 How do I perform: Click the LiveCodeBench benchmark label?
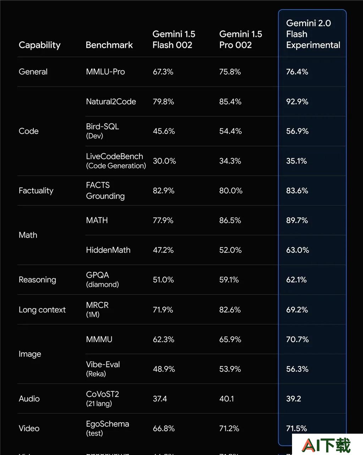pos(115,156)
